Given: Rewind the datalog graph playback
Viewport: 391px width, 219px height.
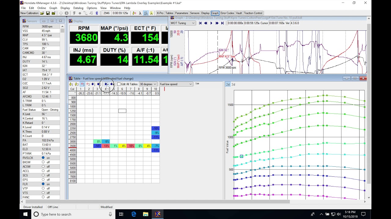Looking at the screenshot, I should pyautogui.click(x=206, y=23).
